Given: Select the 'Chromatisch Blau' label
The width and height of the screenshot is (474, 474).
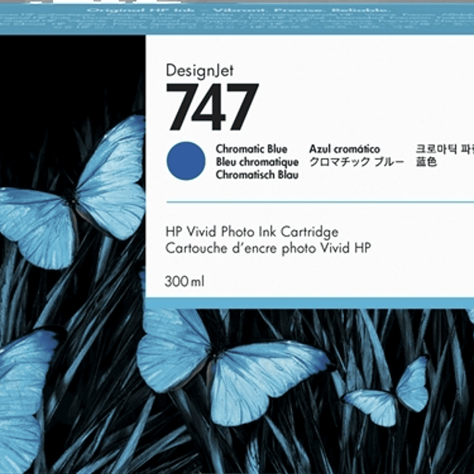Looking at the screenshot, I should click(257, 175).
